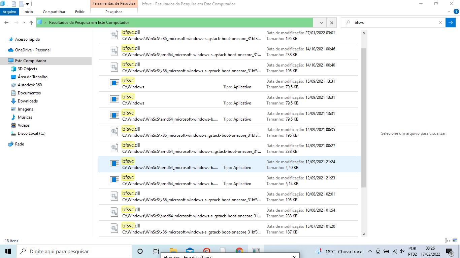
Task: Expand the address bar history dropdown
Action: coord(321,23)
